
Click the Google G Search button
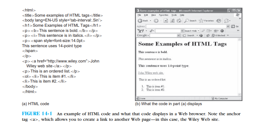[x=189, y=35]
